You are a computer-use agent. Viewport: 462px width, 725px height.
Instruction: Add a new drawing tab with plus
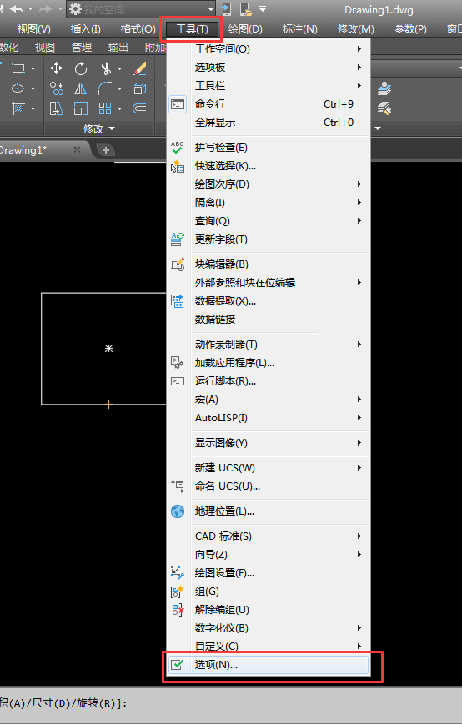point(106,150)
